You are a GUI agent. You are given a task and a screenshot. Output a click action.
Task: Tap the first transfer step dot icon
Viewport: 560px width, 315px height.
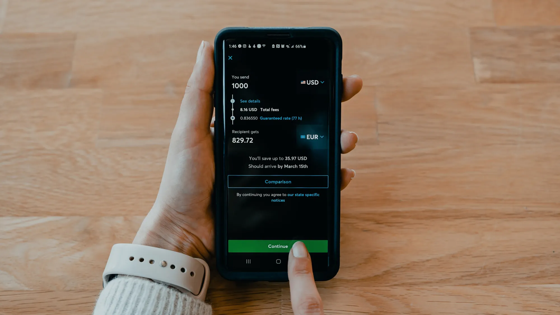click(x=233, y=101)
